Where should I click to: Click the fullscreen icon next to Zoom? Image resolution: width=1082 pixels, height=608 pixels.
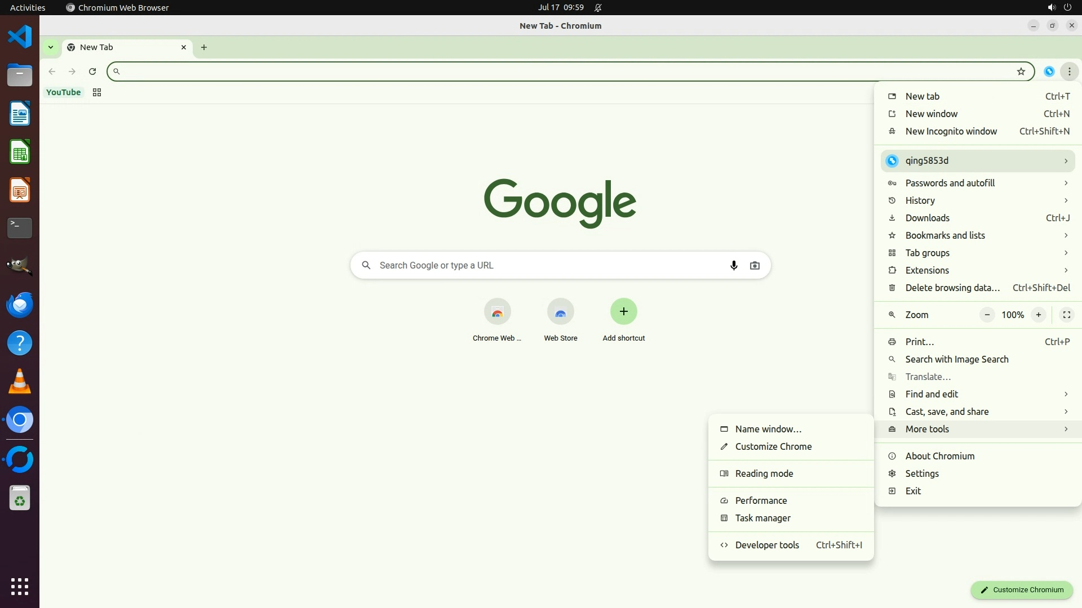(x=1066, y=315)
